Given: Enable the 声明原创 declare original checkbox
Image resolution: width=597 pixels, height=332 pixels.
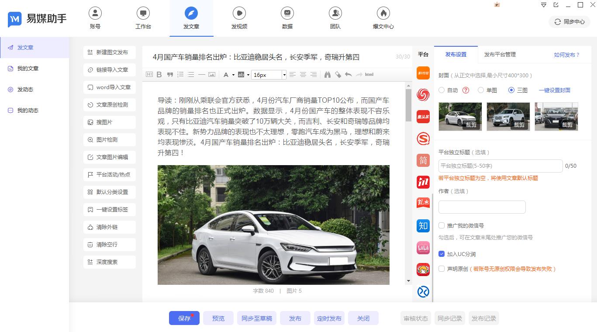Looking at the screenshot, I should coord(442,269).
